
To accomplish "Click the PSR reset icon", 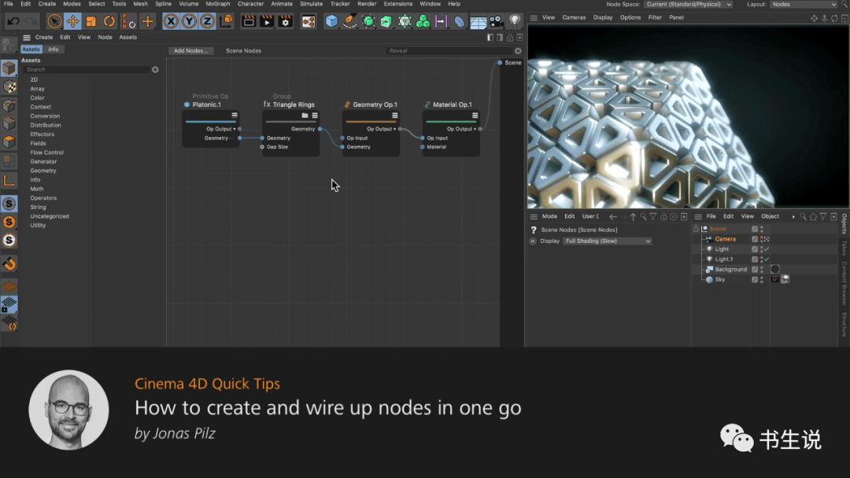I will 128,22.
